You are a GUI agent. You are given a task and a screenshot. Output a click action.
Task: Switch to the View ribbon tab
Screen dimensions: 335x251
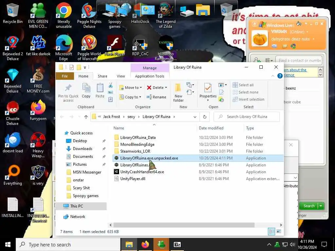[121, 76]
